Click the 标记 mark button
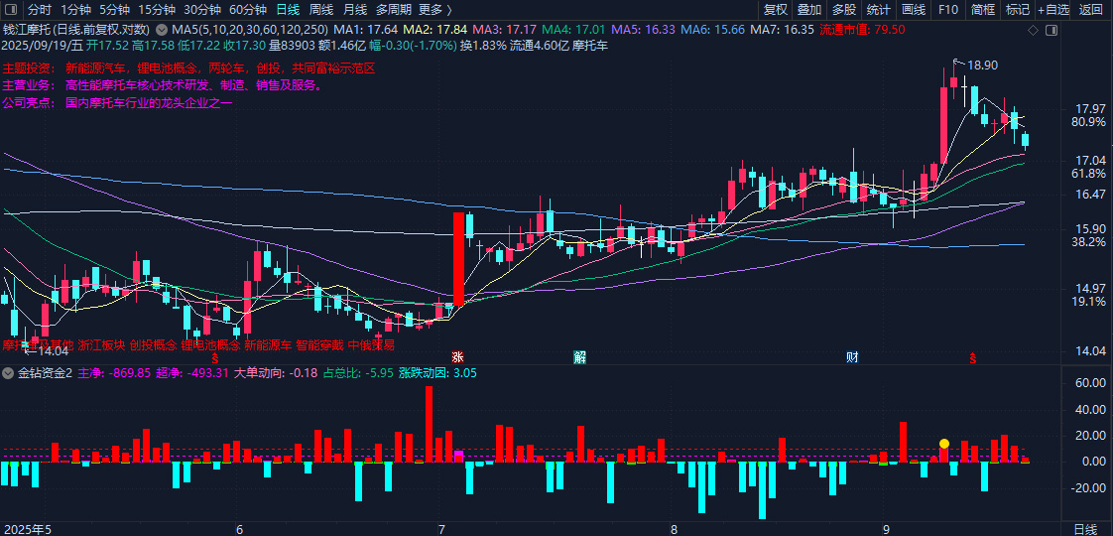Screen dimensions: 1113x536 coord(1018,10)
